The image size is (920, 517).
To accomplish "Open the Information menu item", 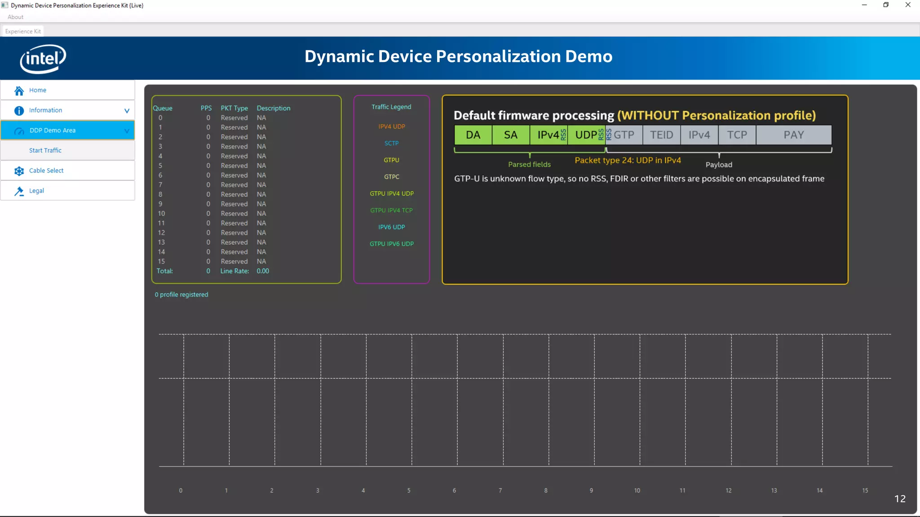I will pos(68,110).
